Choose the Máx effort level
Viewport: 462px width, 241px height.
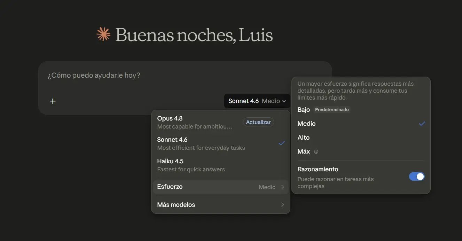coord(361,151)
